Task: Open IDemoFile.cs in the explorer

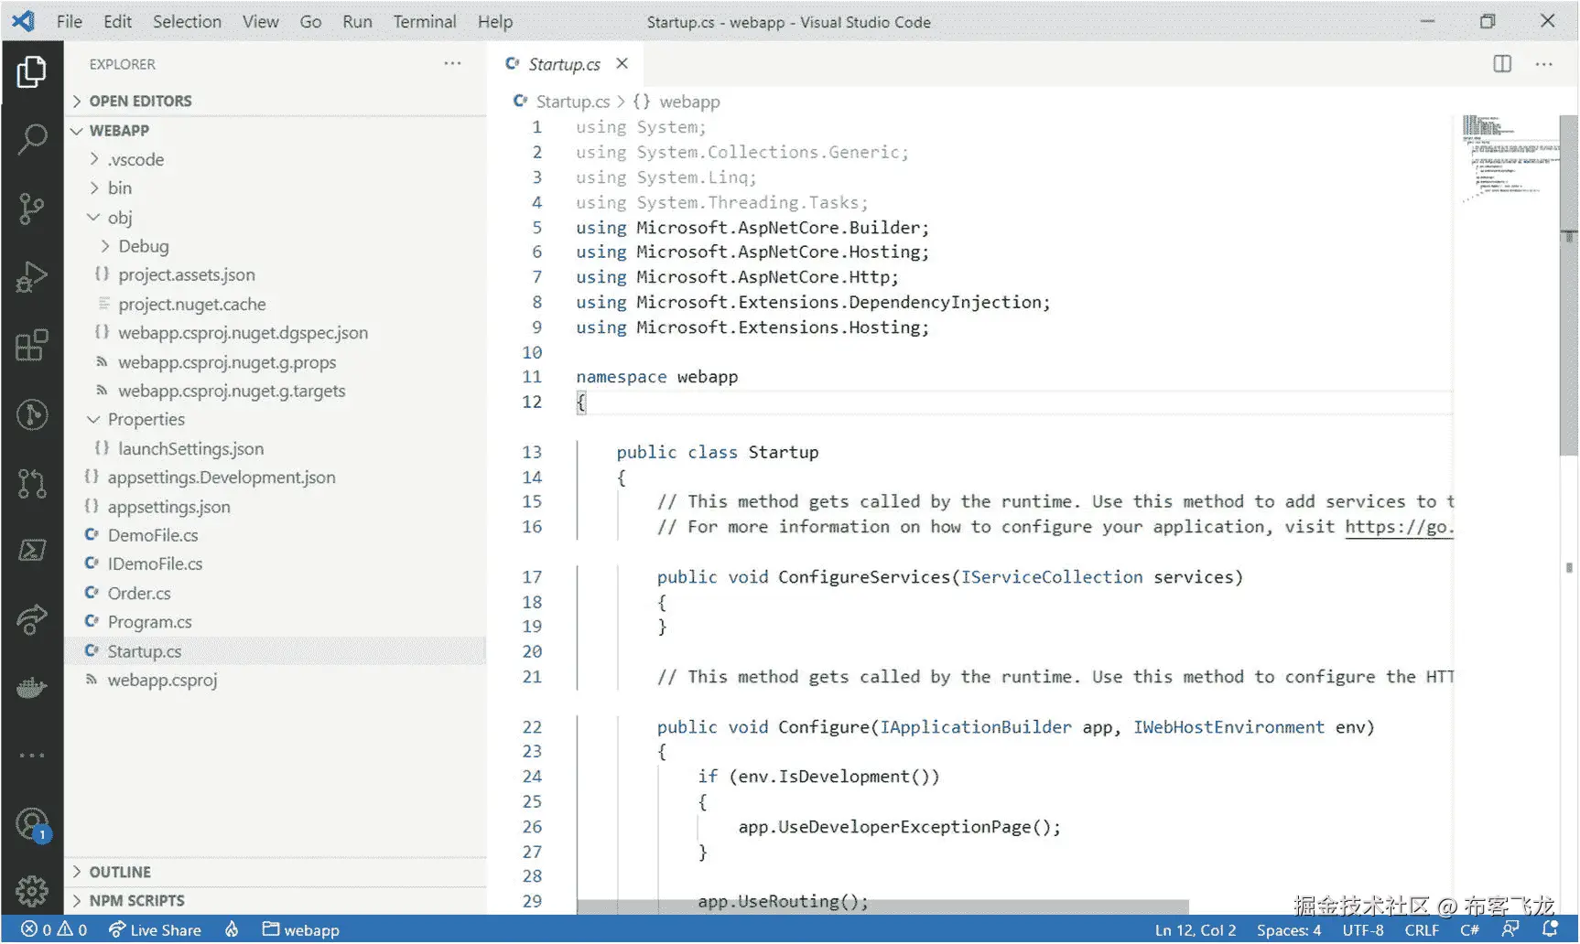Action: (x=276, y=563)
